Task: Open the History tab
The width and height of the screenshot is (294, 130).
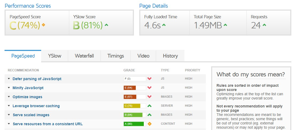Action: 170,56
